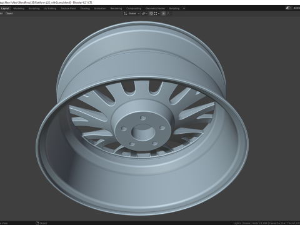Open the Scripting workspace tab
The width and height of the screenshot is (300, 225).
[174, 9]
